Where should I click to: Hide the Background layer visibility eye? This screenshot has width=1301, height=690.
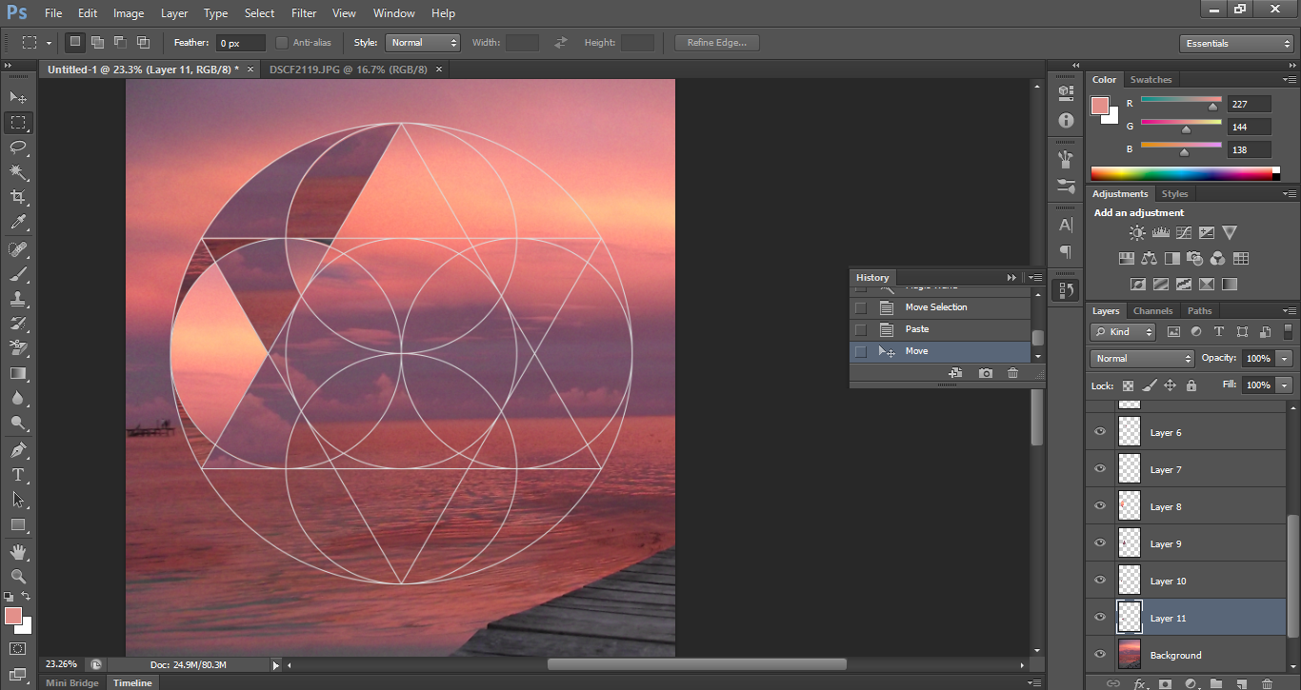tap(1100, 655)
